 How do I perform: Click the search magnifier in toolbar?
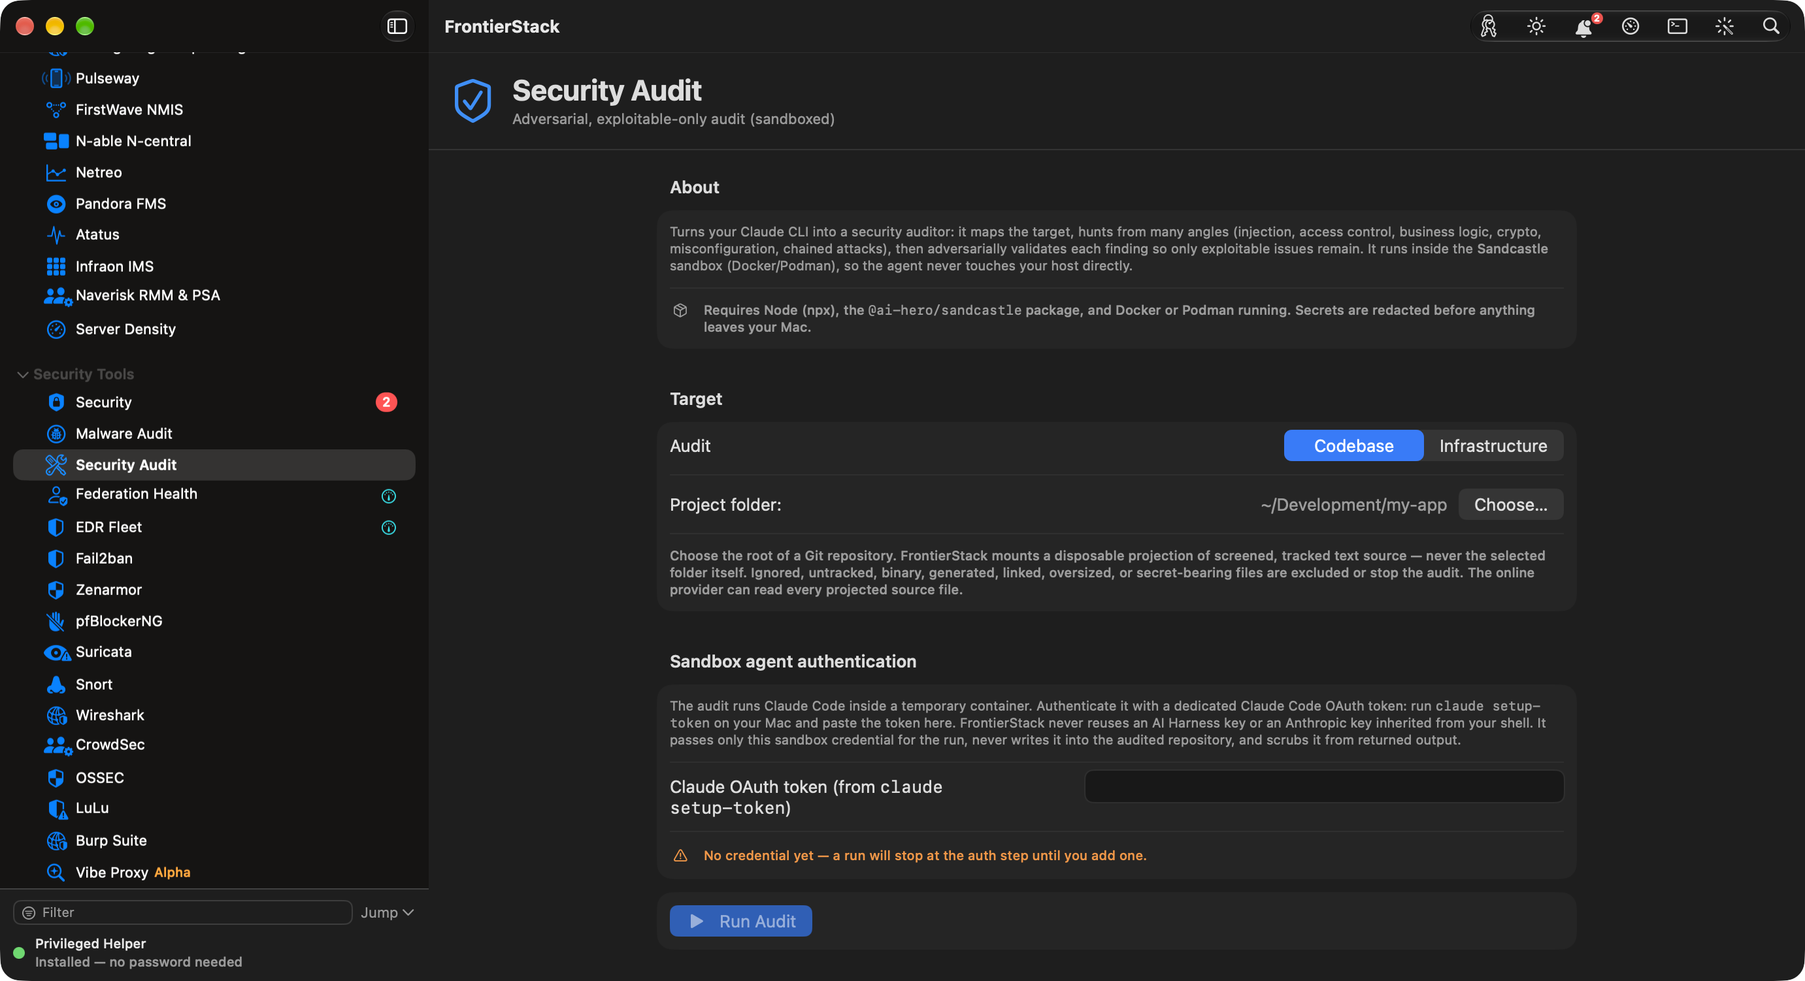[x=1770, y=26]
